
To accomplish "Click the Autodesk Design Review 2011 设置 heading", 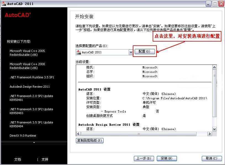I will [109, 125].
